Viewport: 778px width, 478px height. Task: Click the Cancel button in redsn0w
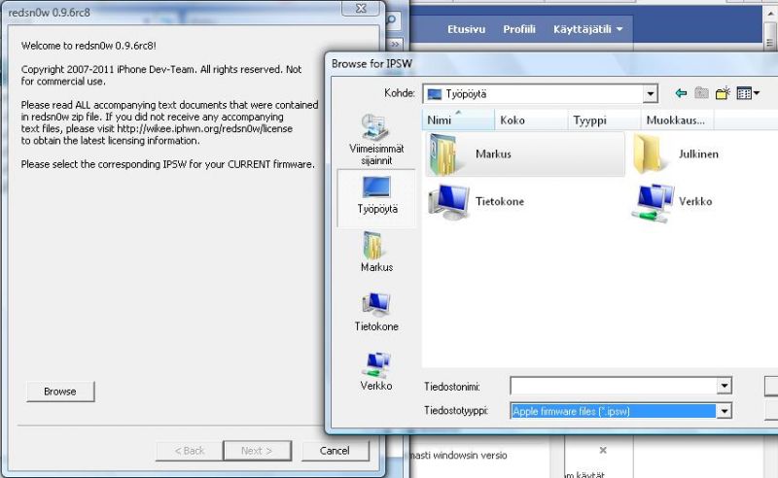(x=335, y=451)
